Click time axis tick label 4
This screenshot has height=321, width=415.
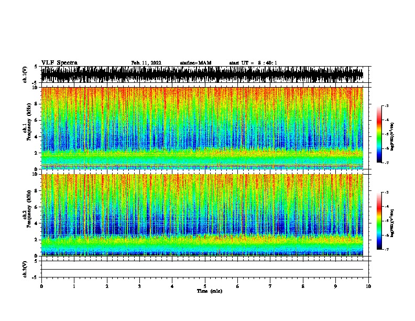click(x=172, y=286)
